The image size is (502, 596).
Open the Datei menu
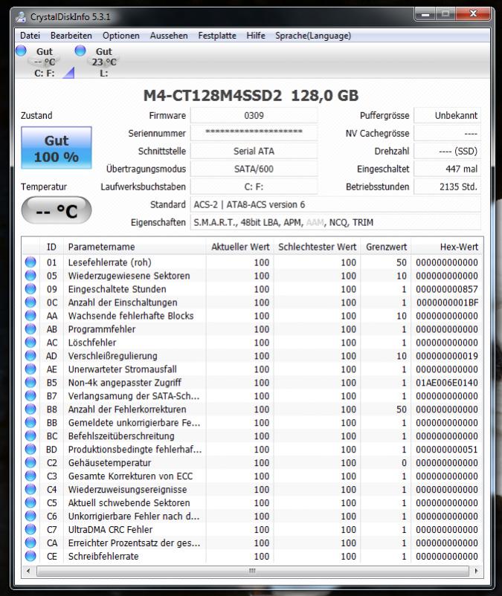click(x=30, y=36)
